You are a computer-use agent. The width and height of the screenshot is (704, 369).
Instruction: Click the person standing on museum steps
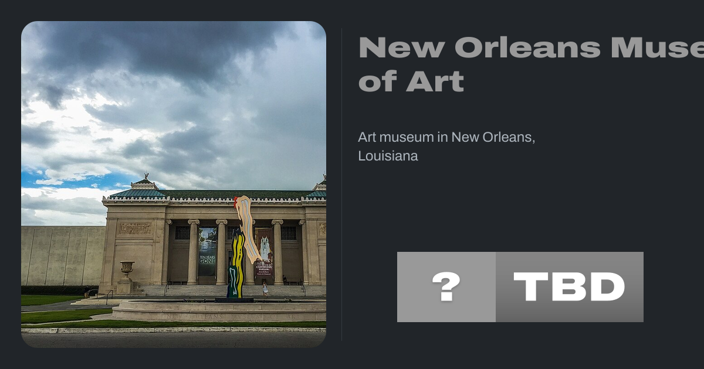[265, 288]
